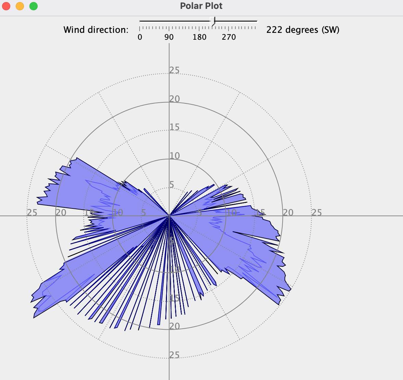This screenshot has height=380, width=403.
Task: Click the "Polar Plot" window title
Action: 201,6
